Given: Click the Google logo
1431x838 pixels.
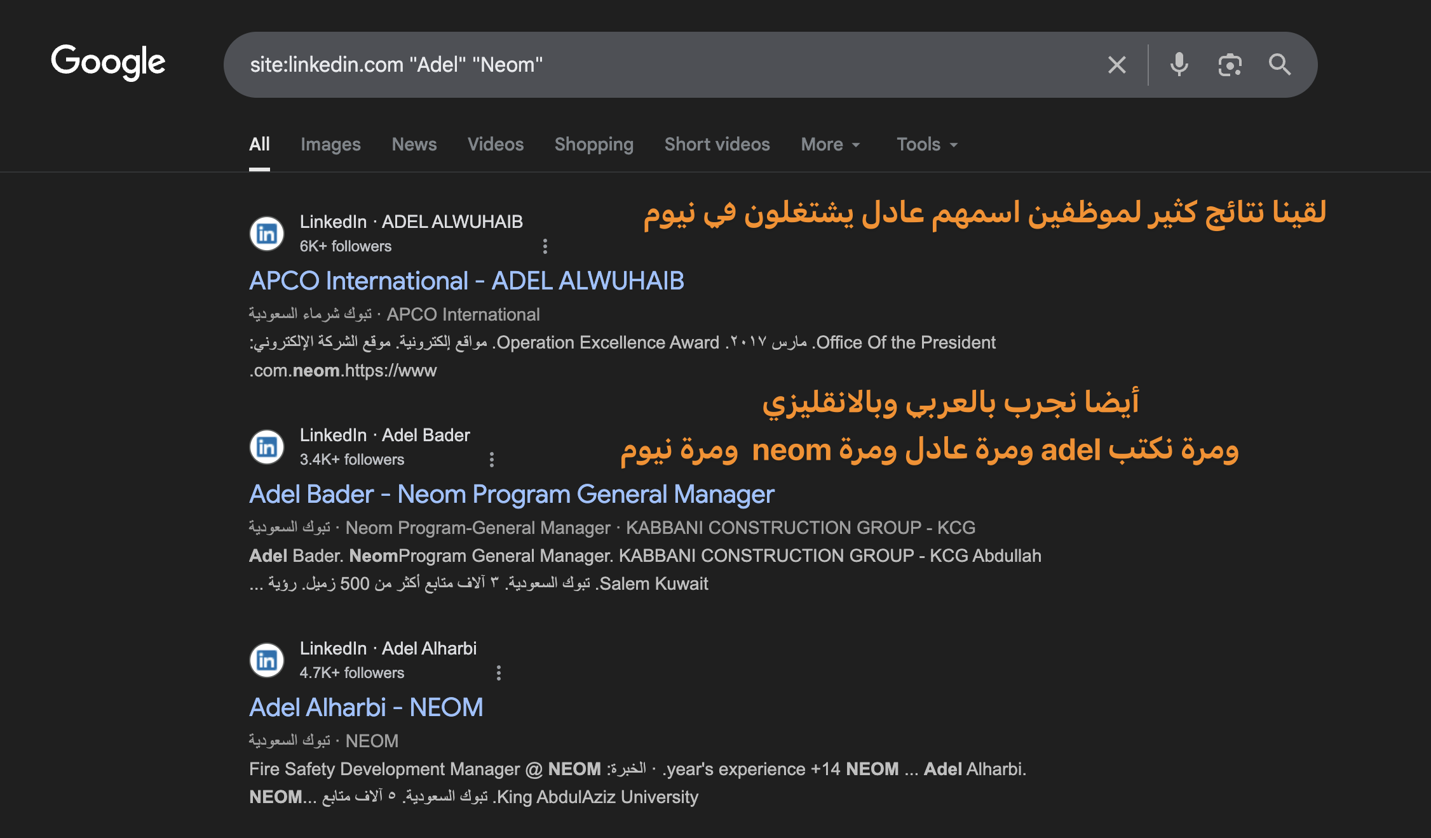Looking at the screenshot, I should (108, 62).
